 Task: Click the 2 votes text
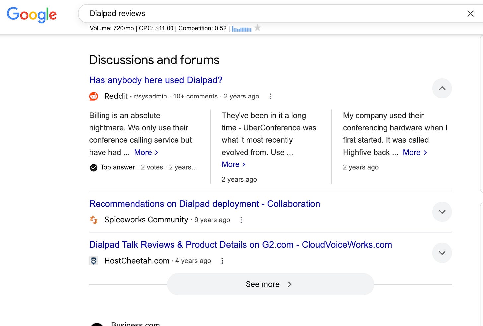pos(152,167)
